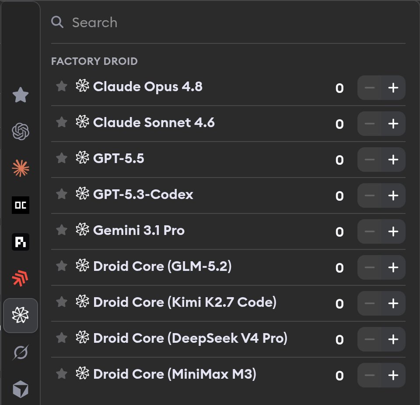The width and height of the screenshot is (420, 405).
Task: Select the Droid Core (DeepSeek V4 Pro) label
Action: tap(190, 338)
